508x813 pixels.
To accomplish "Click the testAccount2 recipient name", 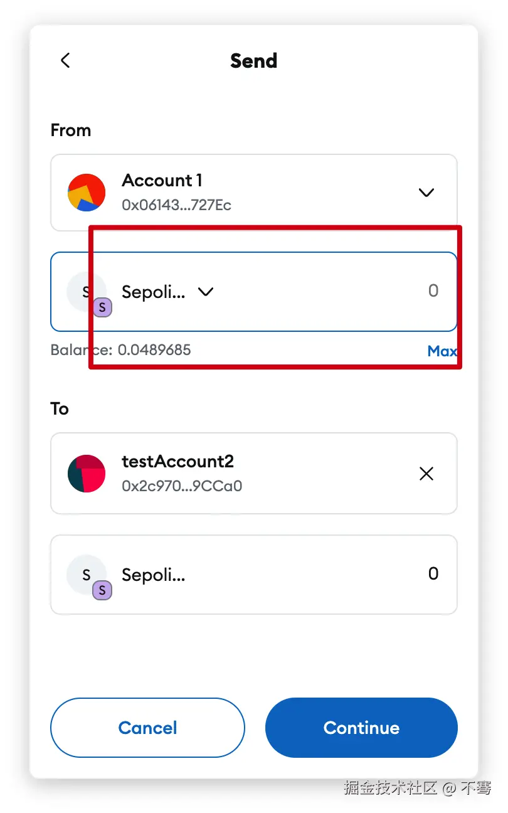I will click(177, 462).
